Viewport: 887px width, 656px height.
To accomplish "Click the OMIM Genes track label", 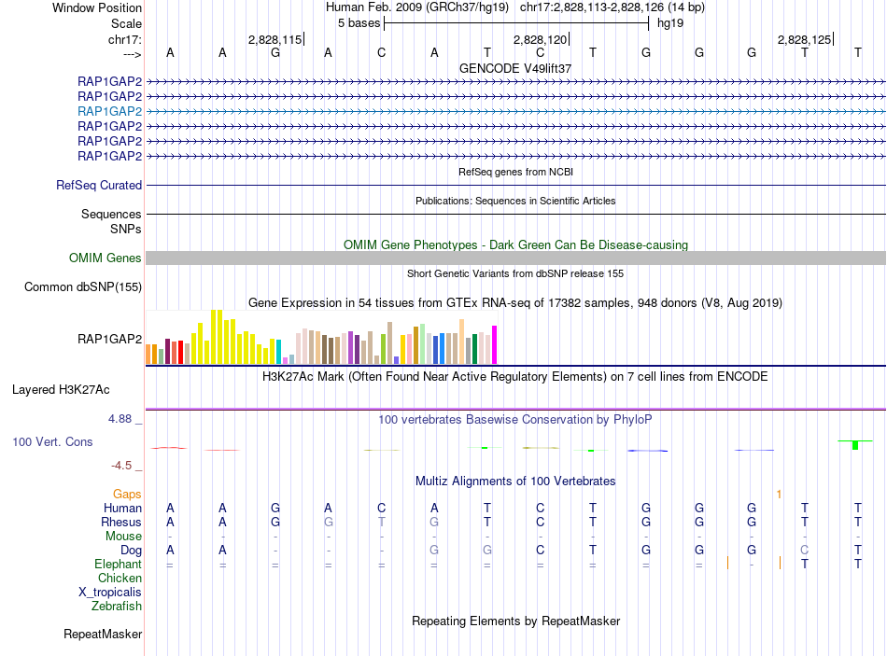I will 105,258.
